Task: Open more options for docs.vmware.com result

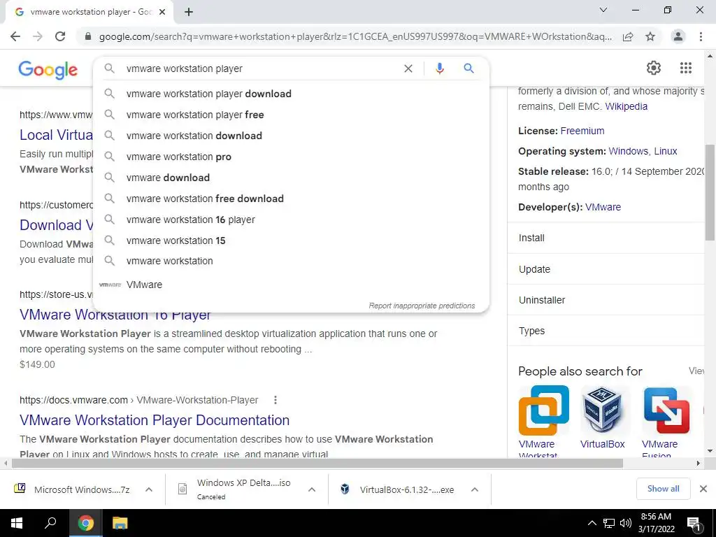Action: [275, 400]
